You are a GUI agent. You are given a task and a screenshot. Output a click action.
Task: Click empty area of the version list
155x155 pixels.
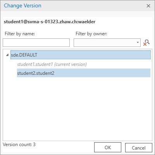[x=77, y=108]
